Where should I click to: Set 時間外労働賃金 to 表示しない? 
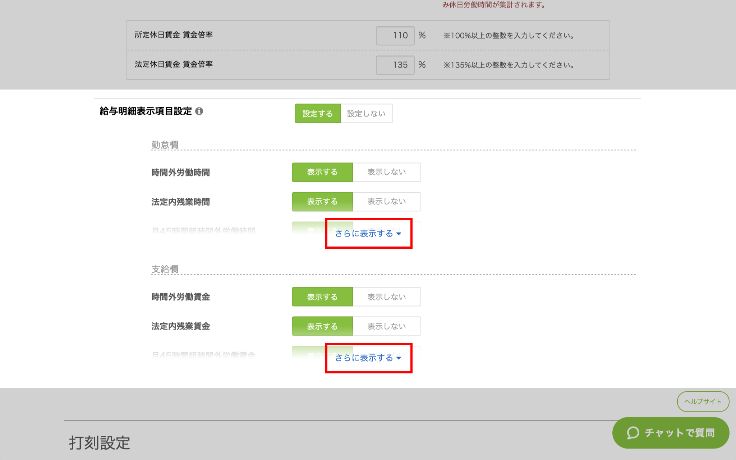(386, 297)
